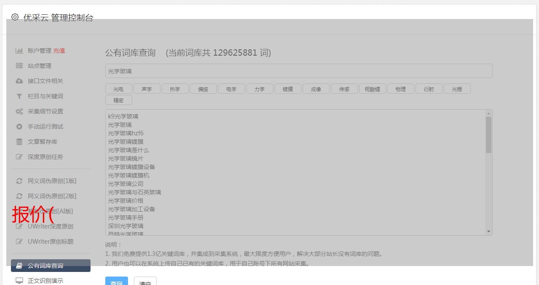The image size is (539, 285).
Task: Click the result line 光学玻璃公司
Action: pyautogui.click(x=125, y=184)
